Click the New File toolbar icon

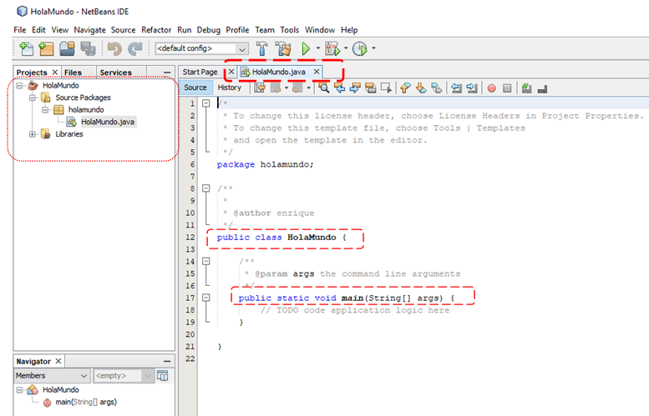(27, 48)
